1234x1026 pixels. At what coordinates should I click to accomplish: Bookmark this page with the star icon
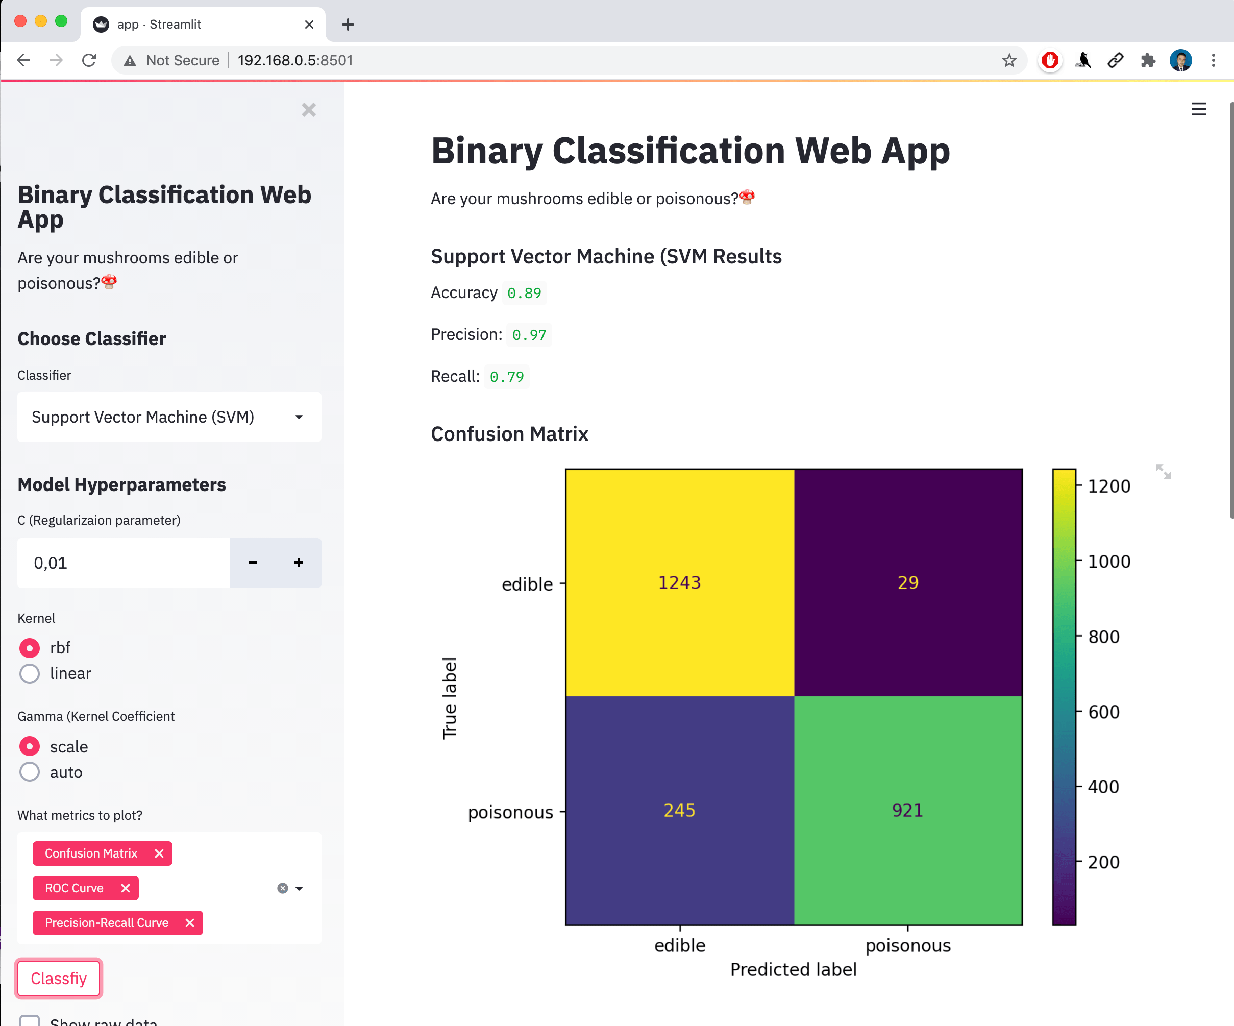[1009, 61]
